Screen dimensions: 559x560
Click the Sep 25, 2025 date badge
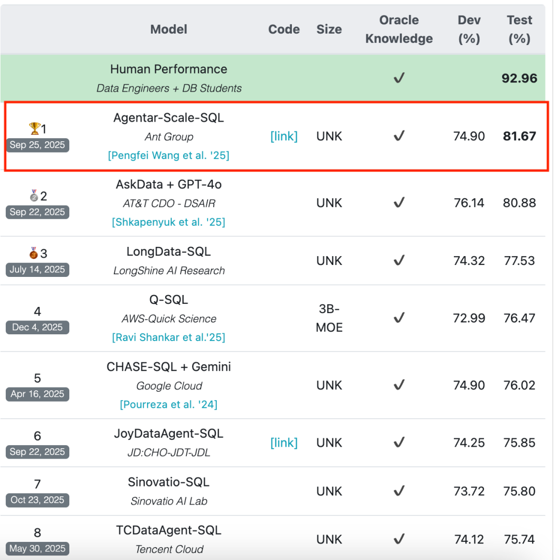pos(37,145)
